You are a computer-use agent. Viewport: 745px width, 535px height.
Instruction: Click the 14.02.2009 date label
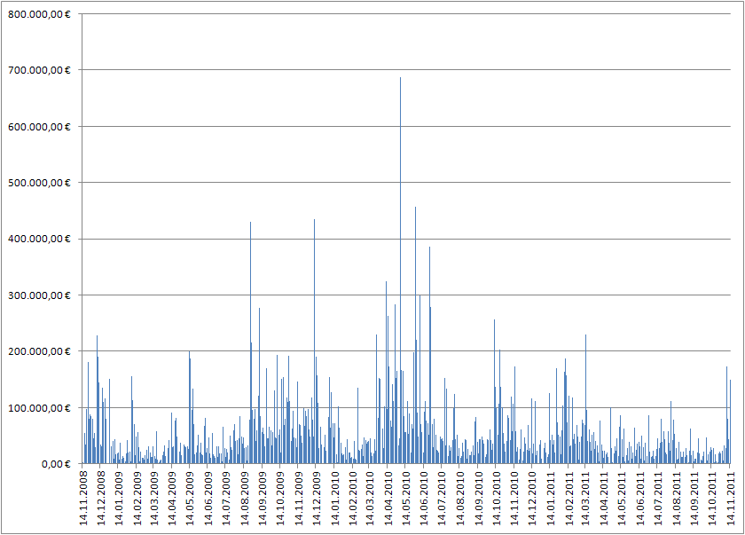tap(137, 498)
